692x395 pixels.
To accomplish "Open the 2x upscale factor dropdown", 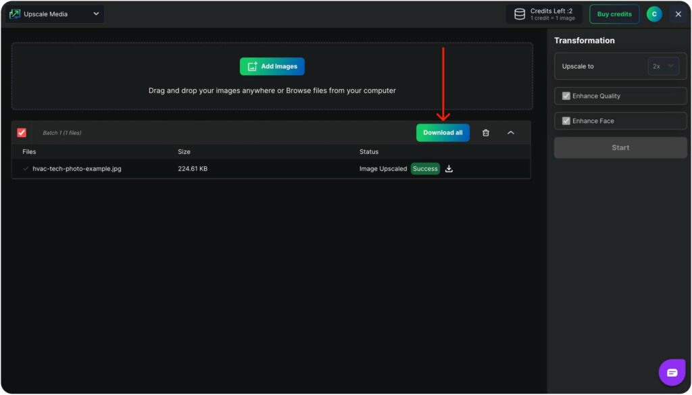I will (x=663, y=66).
